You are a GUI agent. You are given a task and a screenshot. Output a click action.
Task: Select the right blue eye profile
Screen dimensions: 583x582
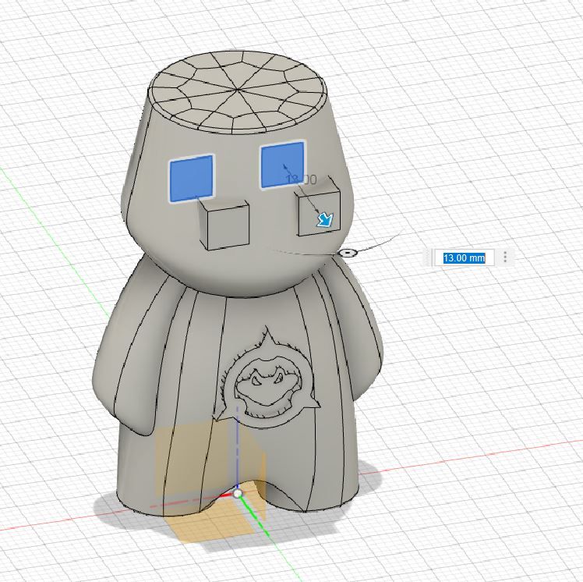pos(283,165)
